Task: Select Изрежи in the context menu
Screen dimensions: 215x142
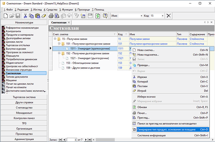Action: pos(170,77)
